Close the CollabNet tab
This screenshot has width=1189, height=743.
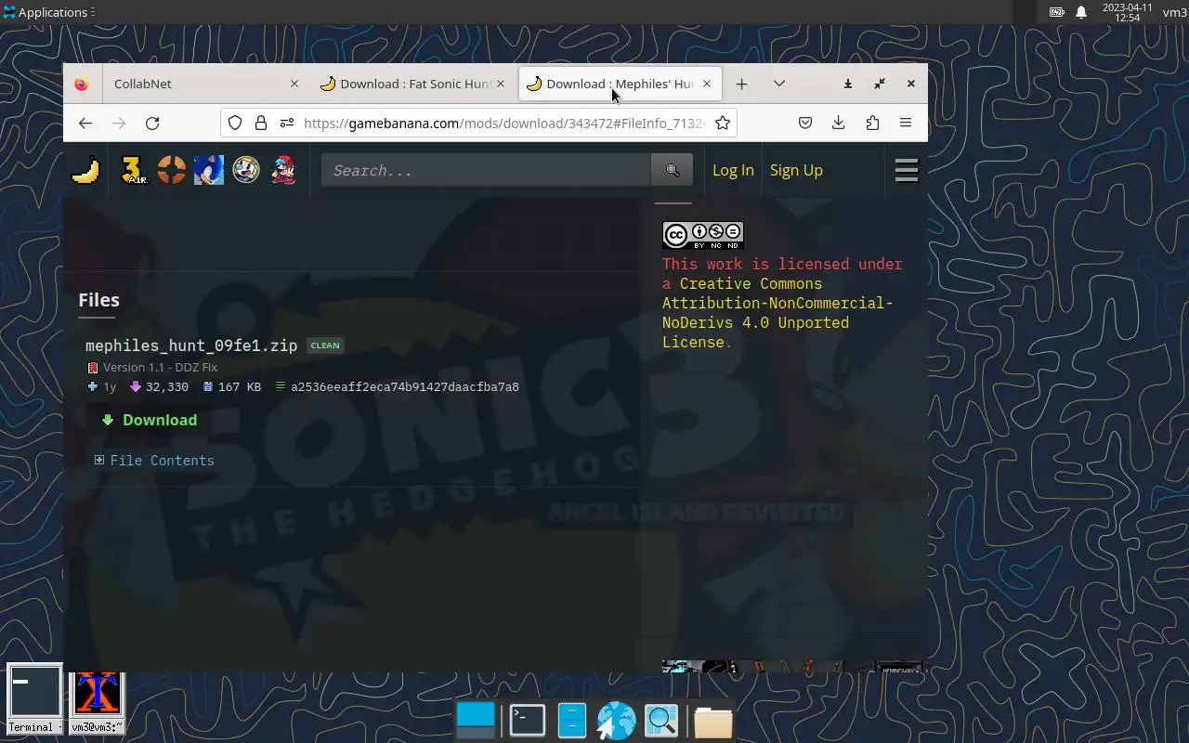(x=294, y=84)
